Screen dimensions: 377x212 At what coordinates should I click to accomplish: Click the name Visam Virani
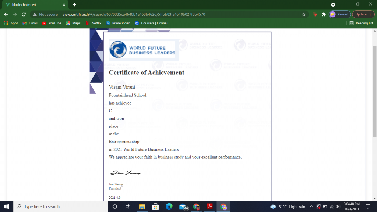tap(122, 87)
